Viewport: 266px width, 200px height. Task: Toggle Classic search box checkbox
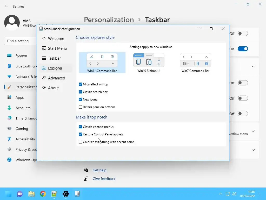click(x=81, y=92)
